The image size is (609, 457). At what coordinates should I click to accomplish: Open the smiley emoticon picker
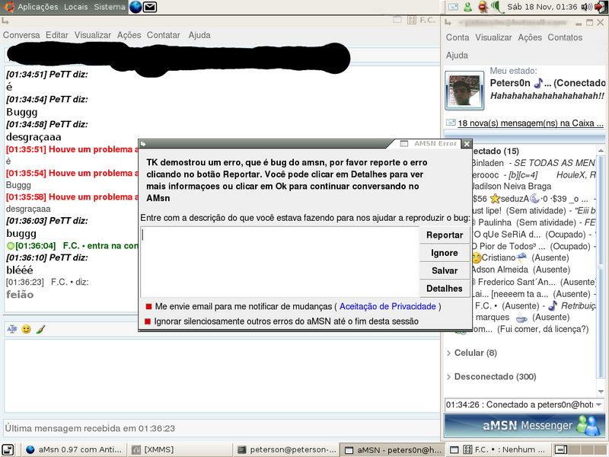coord(27,329)
